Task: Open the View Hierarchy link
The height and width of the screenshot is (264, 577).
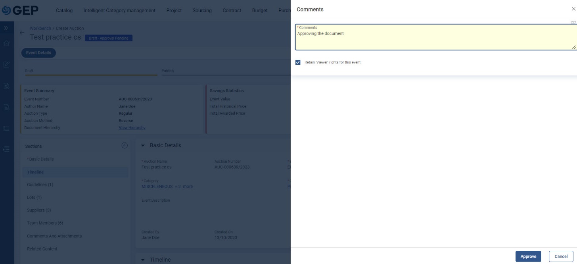Action: [132, 128]
